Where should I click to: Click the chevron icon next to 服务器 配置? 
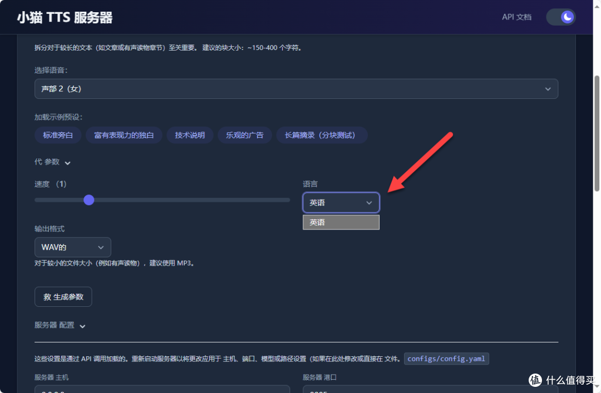pyautogui.click(x=82, y=326)
